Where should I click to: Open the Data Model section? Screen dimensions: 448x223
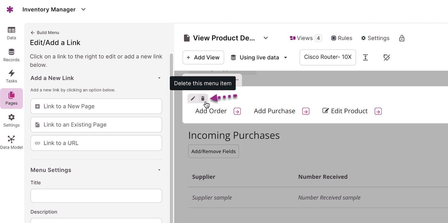point(11,142)
